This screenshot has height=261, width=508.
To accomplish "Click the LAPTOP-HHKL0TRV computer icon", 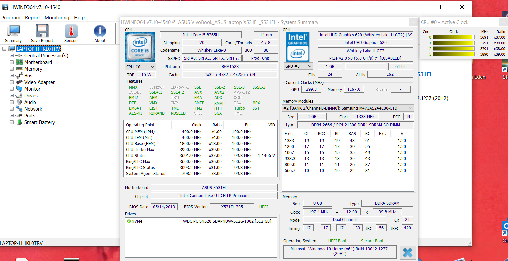I will click(12, 49).
